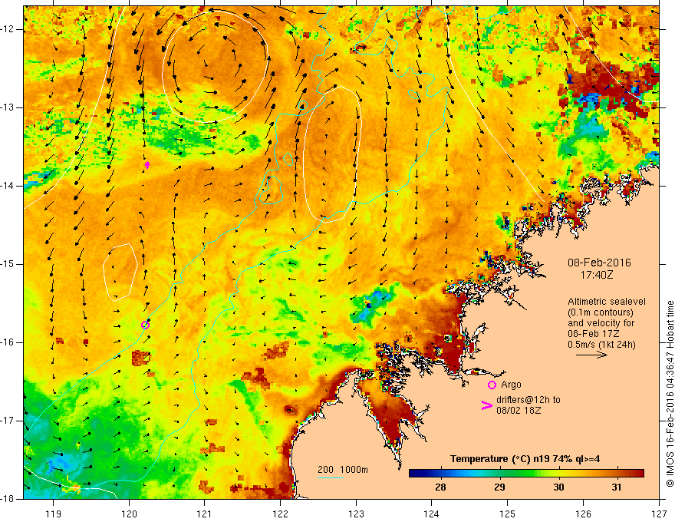675x522 pixels.
Task: Click the color bar value 28
Action: 440,487
